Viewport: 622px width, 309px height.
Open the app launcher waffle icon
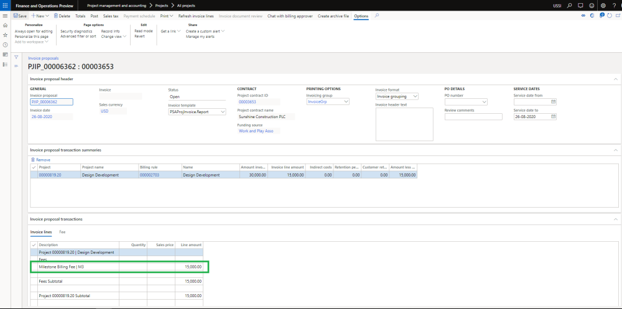pos(5,5)
